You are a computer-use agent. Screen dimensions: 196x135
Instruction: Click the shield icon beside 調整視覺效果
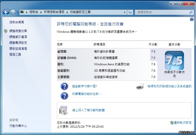[6, 31]
